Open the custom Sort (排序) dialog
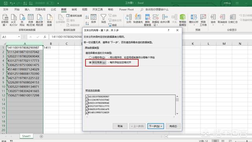 pos(94,19)
